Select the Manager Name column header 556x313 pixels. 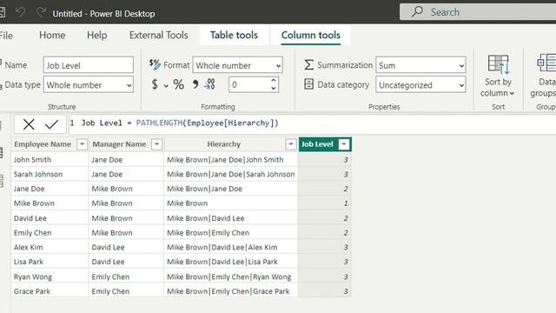coord(119,144)
